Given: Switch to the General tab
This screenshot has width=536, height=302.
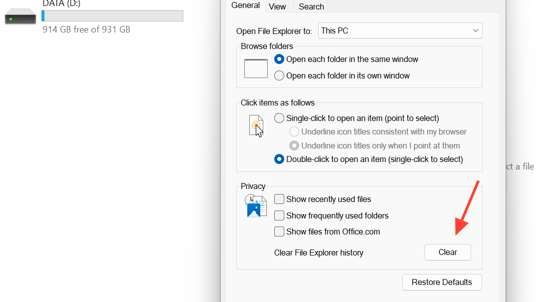Looking at the screenshot, I should [x=245, y=5].
